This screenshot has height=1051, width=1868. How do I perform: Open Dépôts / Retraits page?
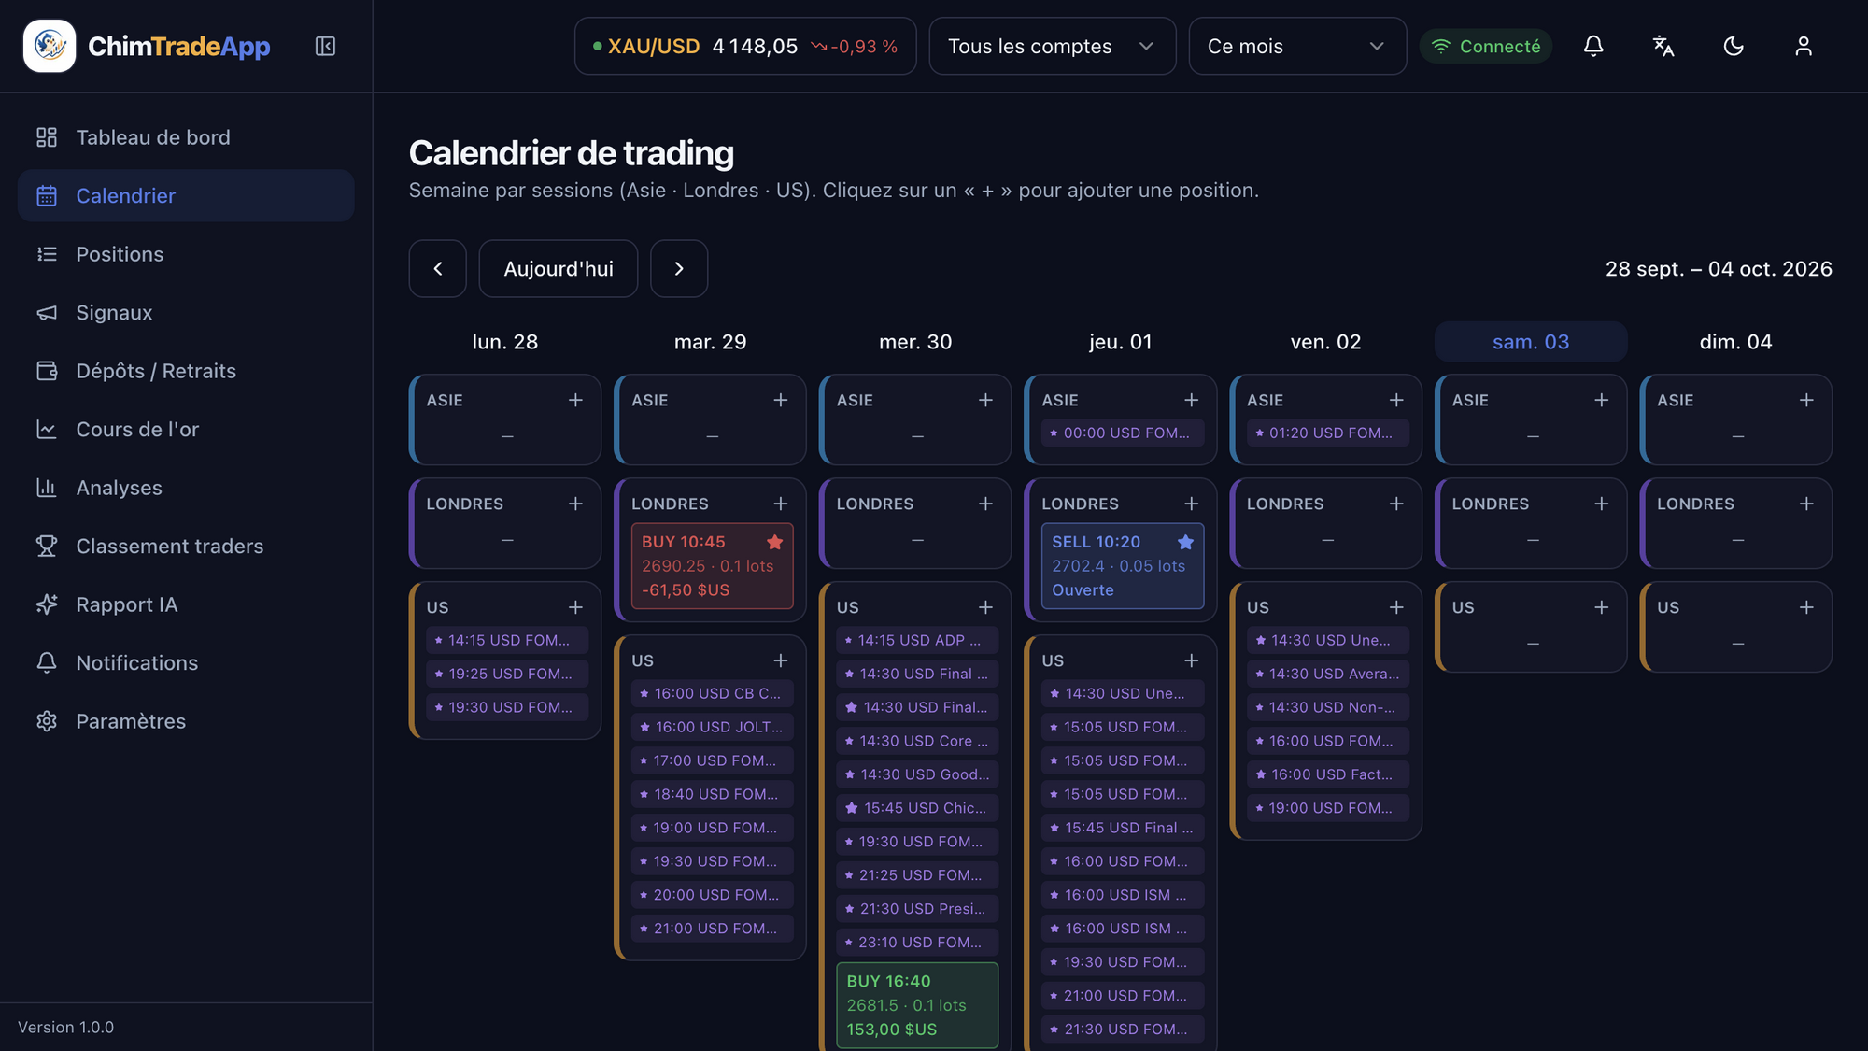(x=186, y=371)
